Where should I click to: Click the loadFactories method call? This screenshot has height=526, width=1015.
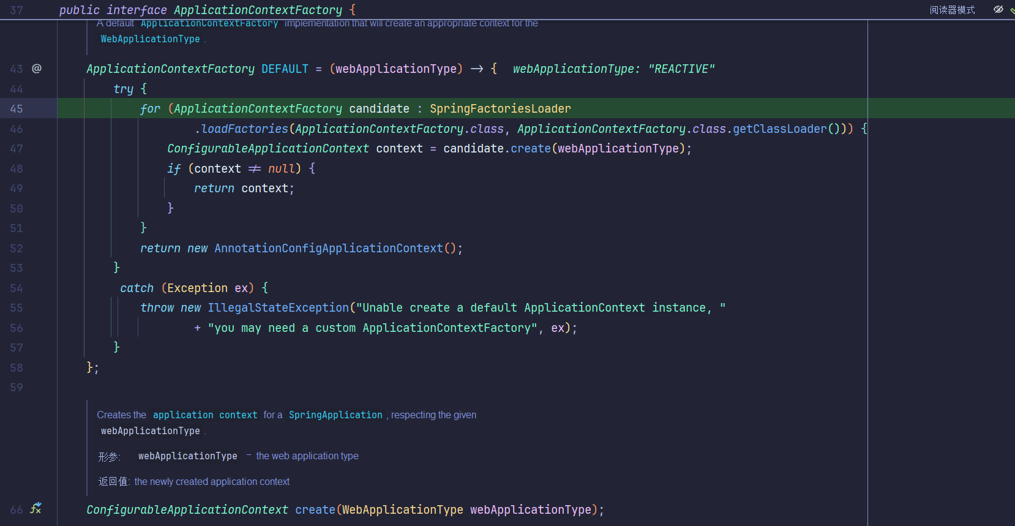[244, 129]
